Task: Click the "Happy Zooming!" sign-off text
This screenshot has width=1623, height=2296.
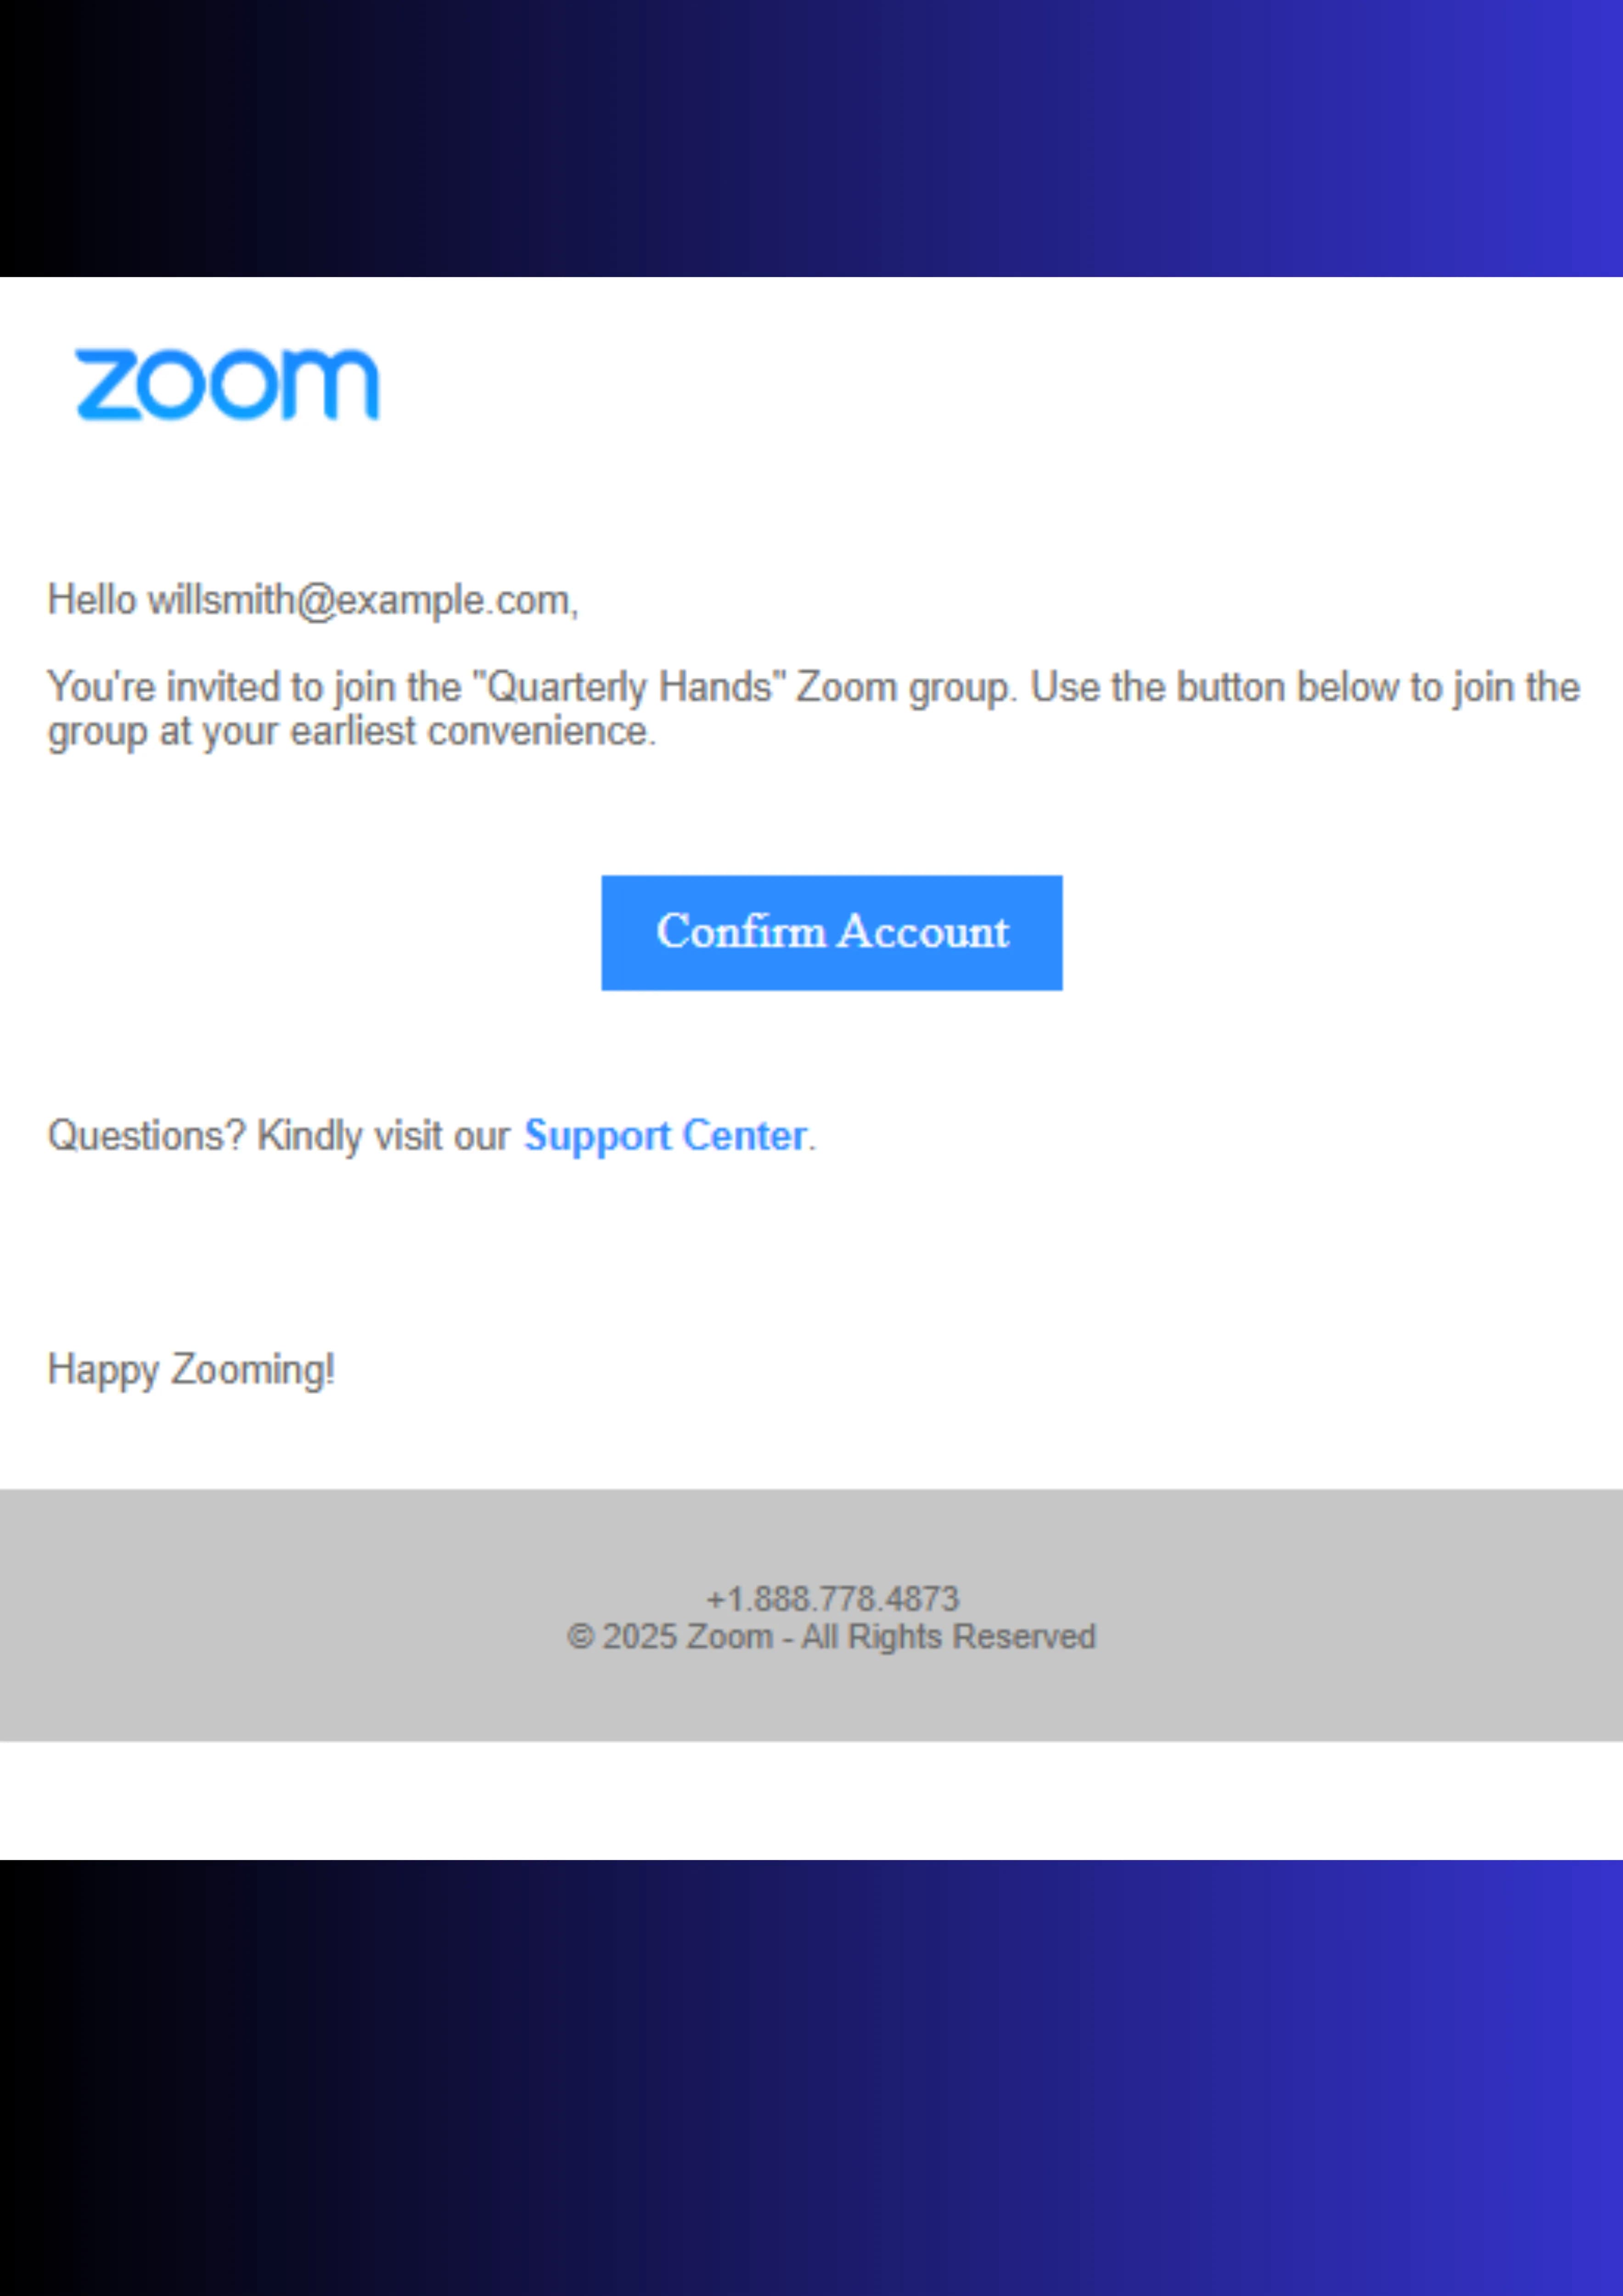Action: coord(191,1369)
